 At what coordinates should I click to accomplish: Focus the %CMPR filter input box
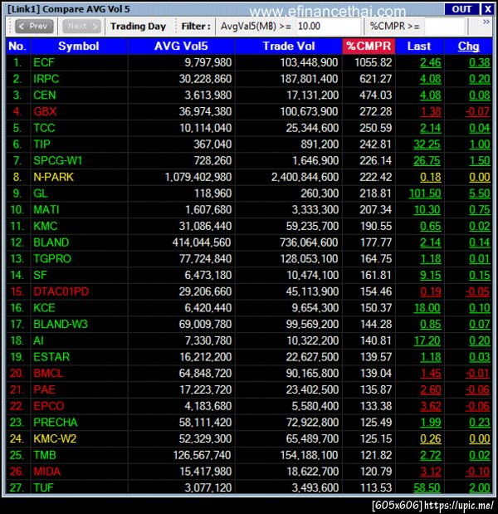[445, 27]
